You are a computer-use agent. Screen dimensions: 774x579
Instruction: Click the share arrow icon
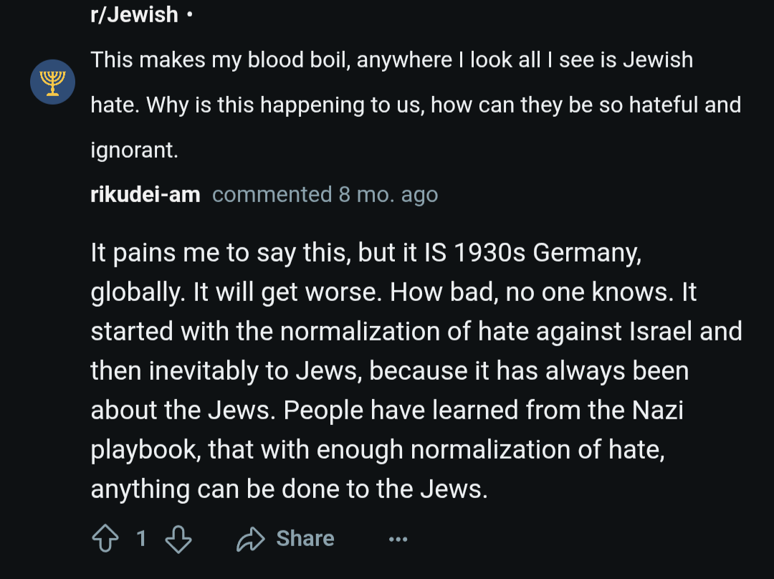point(251,539)
